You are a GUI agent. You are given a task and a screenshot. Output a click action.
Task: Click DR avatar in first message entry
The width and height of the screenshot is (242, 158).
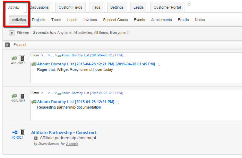[x=22, y=58]
